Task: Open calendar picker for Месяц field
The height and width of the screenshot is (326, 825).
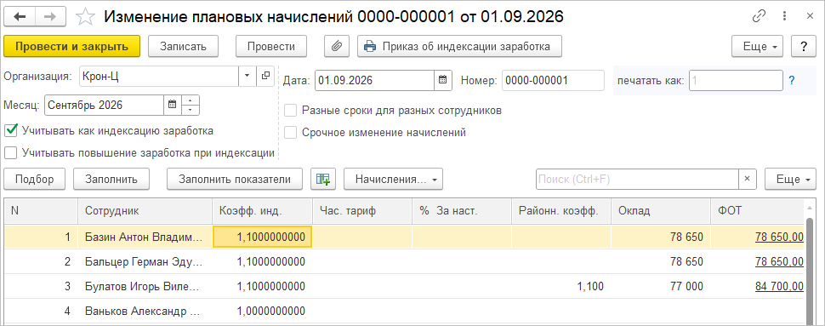Action: coord(172,105)
